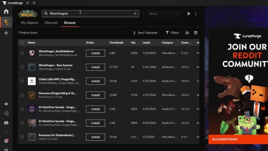Switch to grid view icon
This screenshot has width=268, height=151.
coord(196,33)
